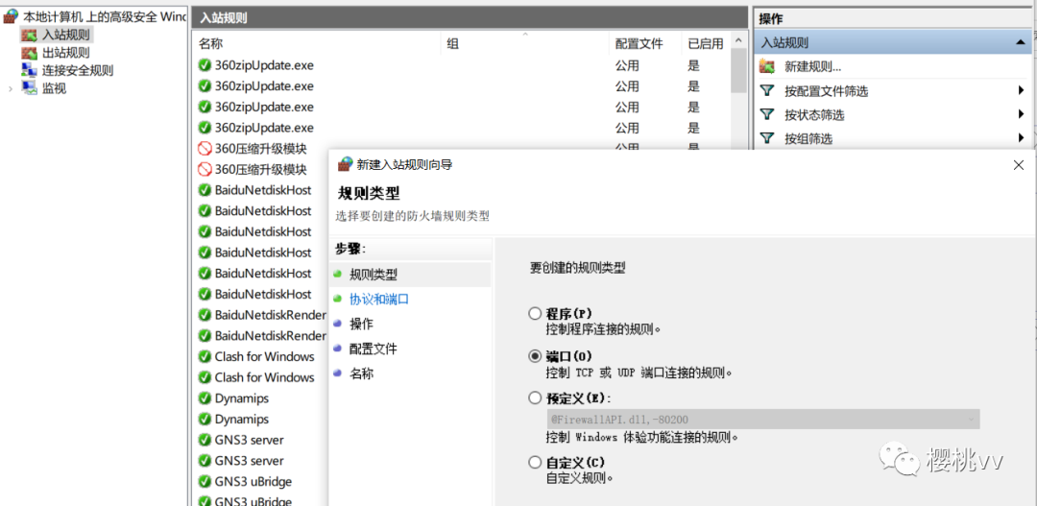Select the 程序(P) radio button

click(x=535, y=313)
